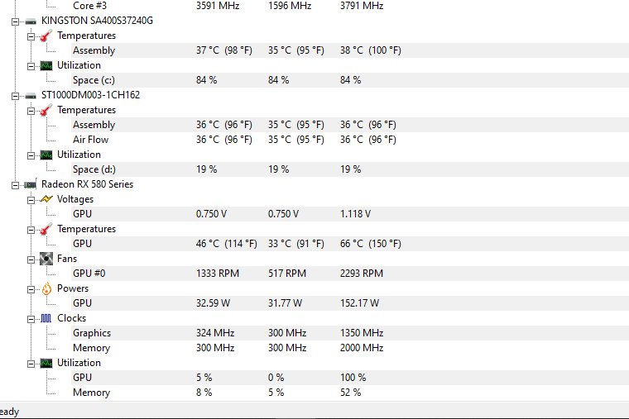Collapse the Powers section of the GPU
This screenshot has width=629, height=419.
point(31,289)
